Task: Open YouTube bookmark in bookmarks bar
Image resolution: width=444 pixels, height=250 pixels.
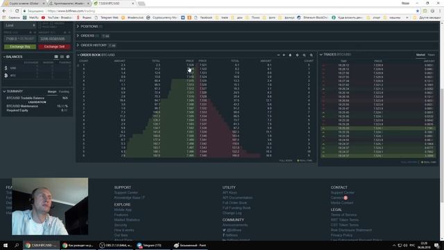Action: click(x=57, y=17)
